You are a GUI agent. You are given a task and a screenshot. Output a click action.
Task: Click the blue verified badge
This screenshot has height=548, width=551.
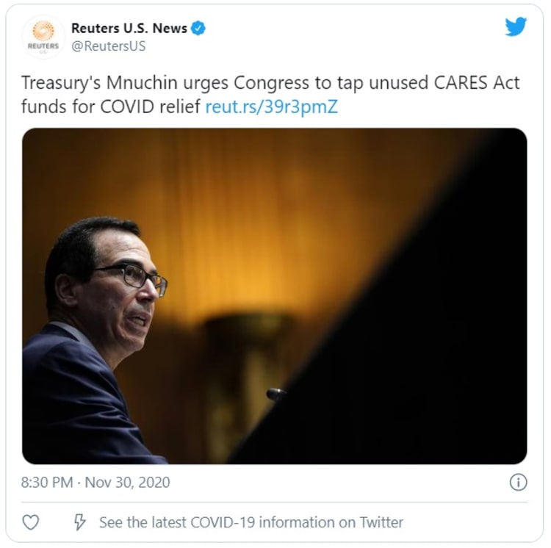198,28
